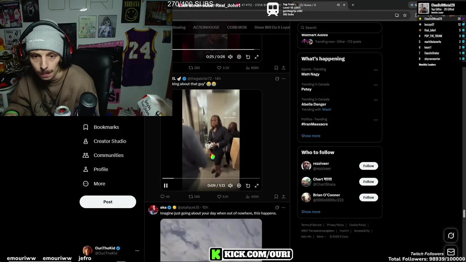Switch to AC7IONHOUSE timeline tab
This screenshot has height=262, width=466.
tap(206, 27)
